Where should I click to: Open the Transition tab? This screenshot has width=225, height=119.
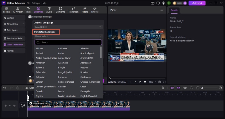tap(73, 10)
